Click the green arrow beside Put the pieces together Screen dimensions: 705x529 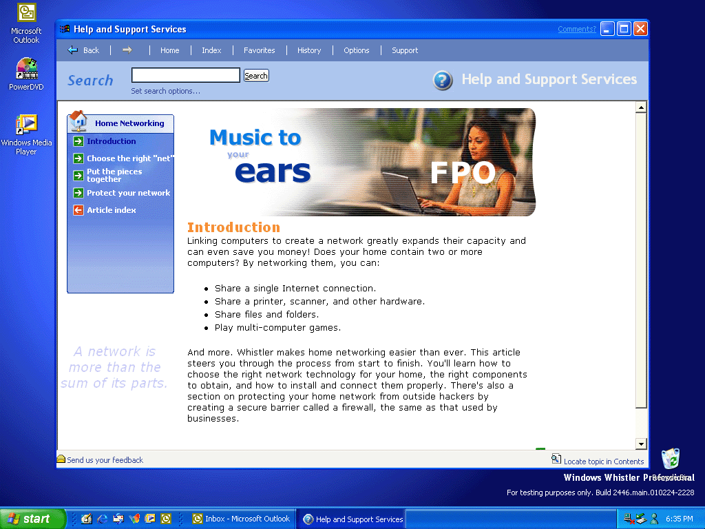tap(78, 176)
